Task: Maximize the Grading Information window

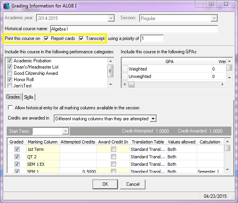Action: 211,4
